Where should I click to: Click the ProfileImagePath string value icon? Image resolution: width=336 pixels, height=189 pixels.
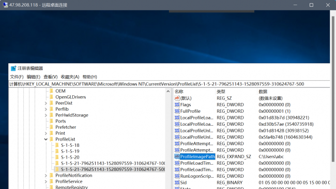[177, 157]
